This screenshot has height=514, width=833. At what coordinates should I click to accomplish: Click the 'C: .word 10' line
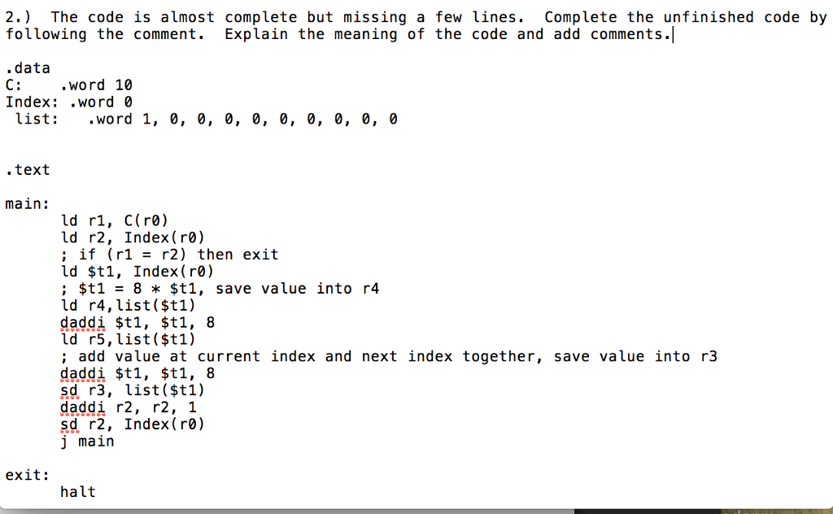click(69, 85)
